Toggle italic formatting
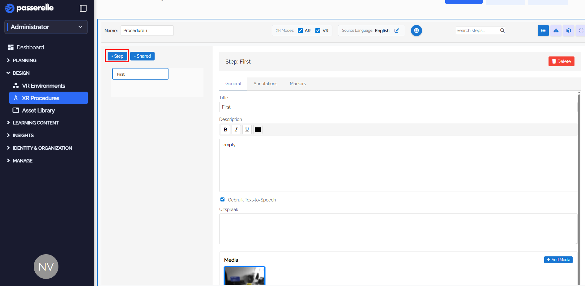The image size is (585, 286). (236, 130)
